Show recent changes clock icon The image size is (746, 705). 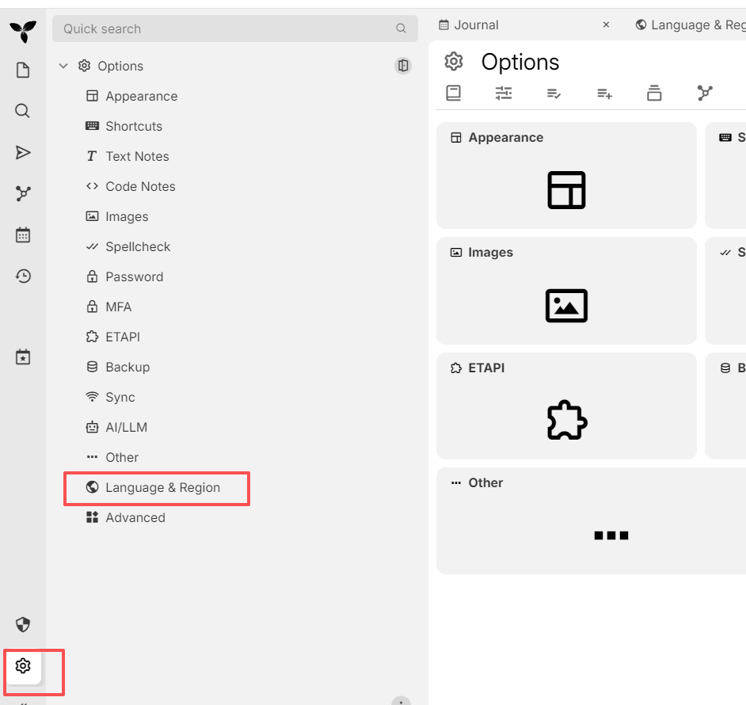pos(23,276)
